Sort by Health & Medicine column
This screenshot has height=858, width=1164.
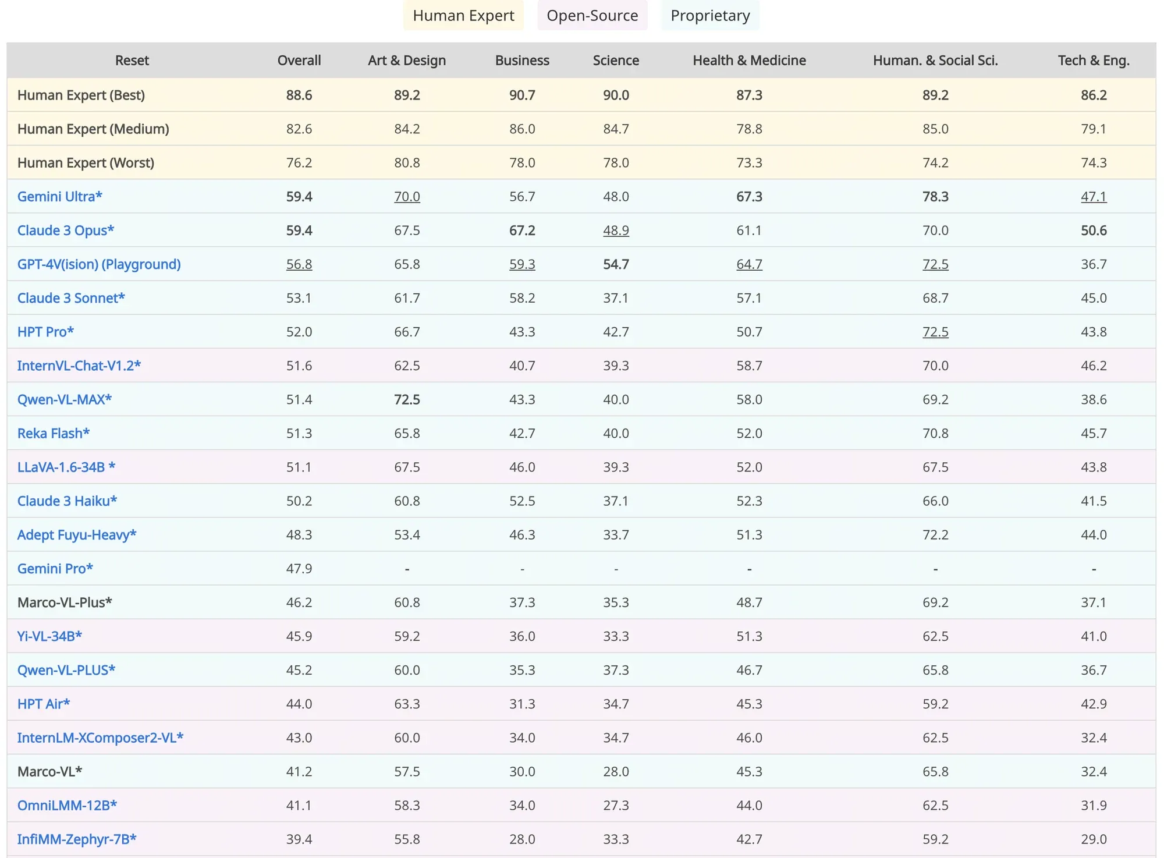coord(748,61)
